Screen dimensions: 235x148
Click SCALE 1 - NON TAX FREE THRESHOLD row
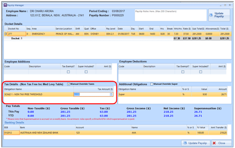[39, 94]
